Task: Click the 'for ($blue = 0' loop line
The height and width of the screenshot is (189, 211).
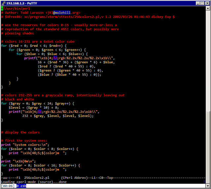Action: pos(52,54)
